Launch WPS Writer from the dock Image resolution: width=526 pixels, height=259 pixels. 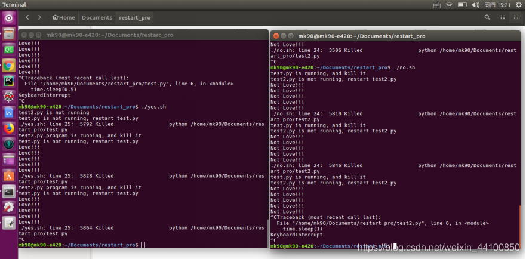pyautogui.click(x=9, y=113)
